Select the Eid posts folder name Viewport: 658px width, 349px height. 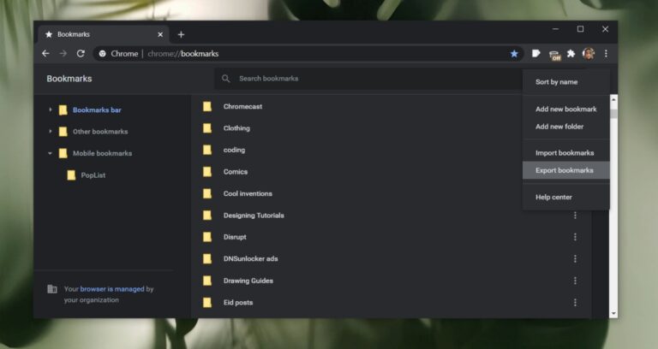point(238,303)
